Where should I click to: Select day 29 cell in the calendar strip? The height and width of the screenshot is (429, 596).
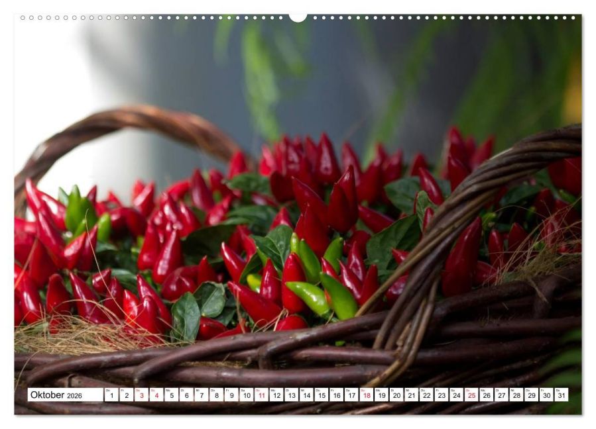click(532, 395)
